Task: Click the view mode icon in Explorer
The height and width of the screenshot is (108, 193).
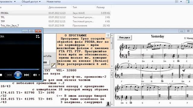Action: (x=177, y=1)
